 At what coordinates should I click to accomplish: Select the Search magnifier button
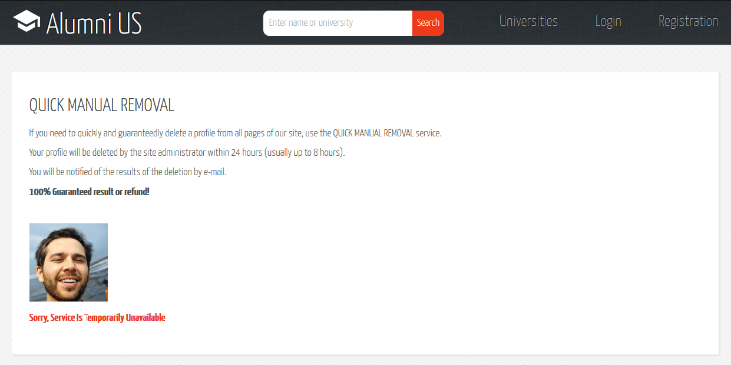tap(428, 23)
